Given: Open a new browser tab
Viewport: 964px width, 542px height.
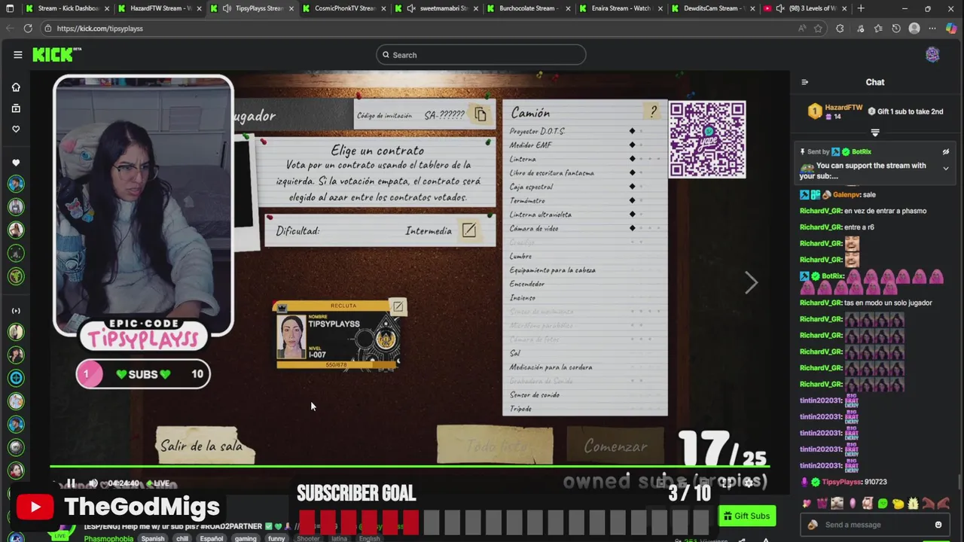Looking at the screenshot, I should tap(861, 8).
